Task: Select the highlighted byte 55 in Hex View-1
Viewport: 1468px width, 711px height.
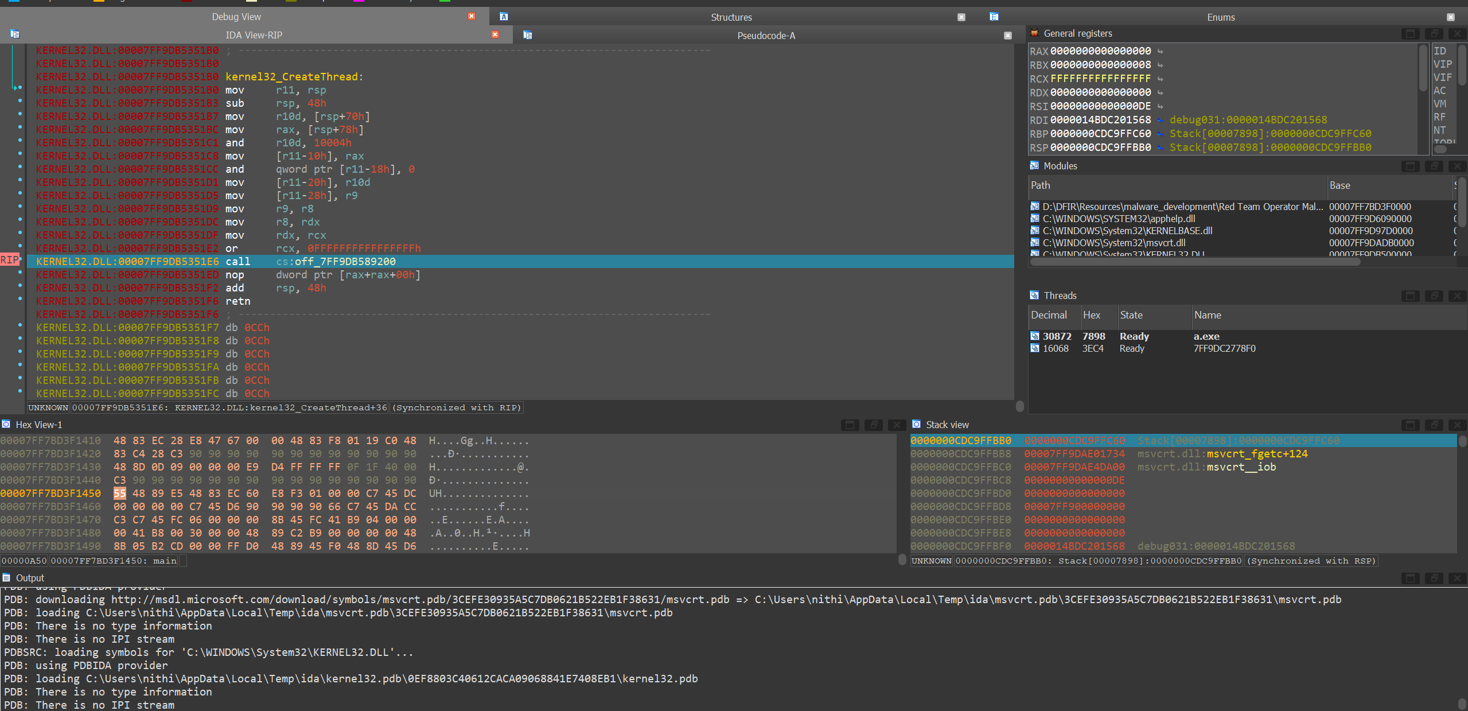Action: click(119, 493)
